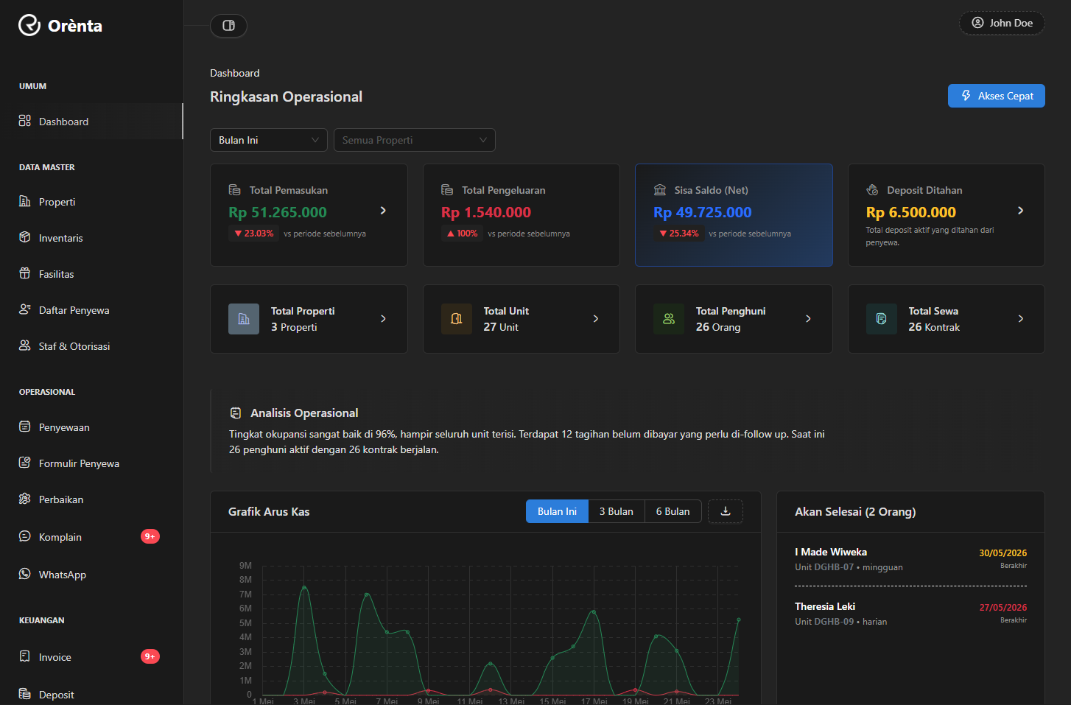
Task: Open the Bulan Ini period dropdown
Action: (269, 140)
